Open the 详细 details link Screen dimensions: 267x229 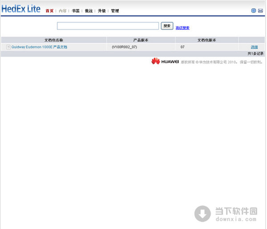point(254,47)
